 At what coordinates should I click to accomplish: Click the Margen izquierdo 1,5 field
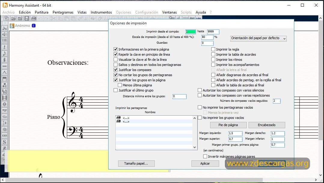click(x=235, y=133)
